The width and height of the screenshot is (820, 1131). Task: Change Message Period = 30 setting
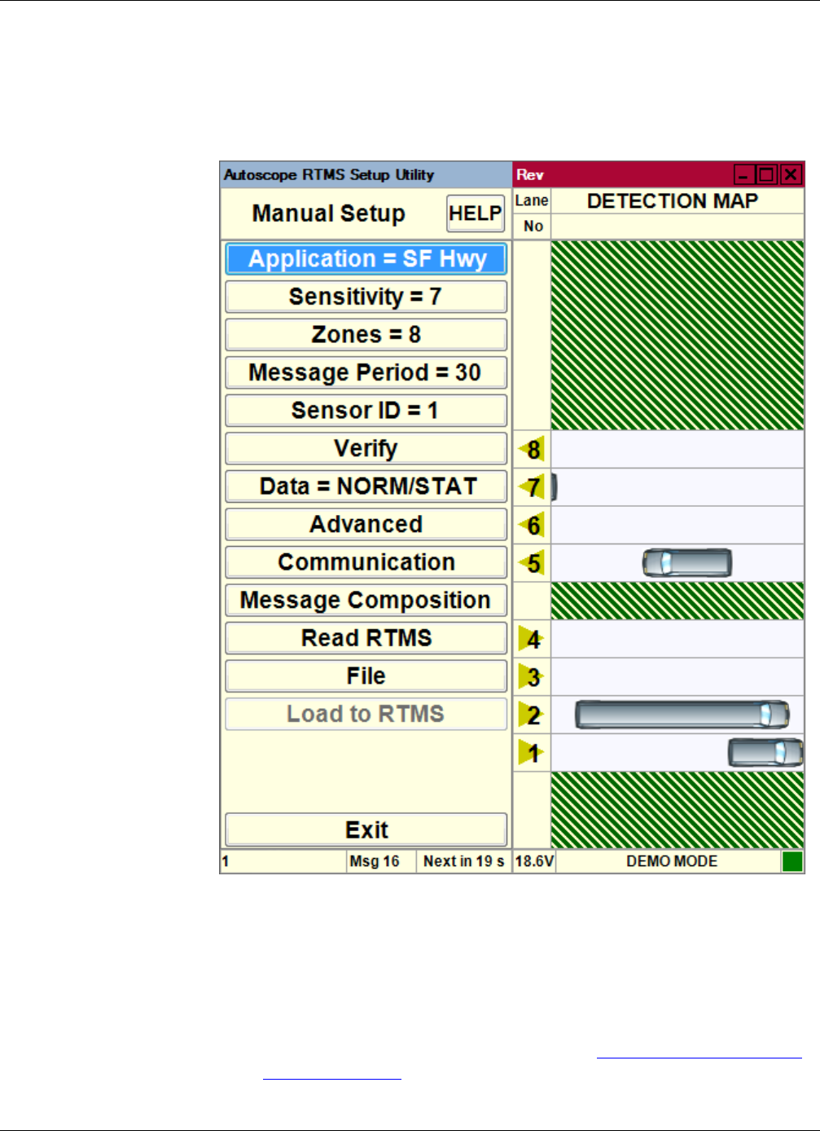point(366,372)
